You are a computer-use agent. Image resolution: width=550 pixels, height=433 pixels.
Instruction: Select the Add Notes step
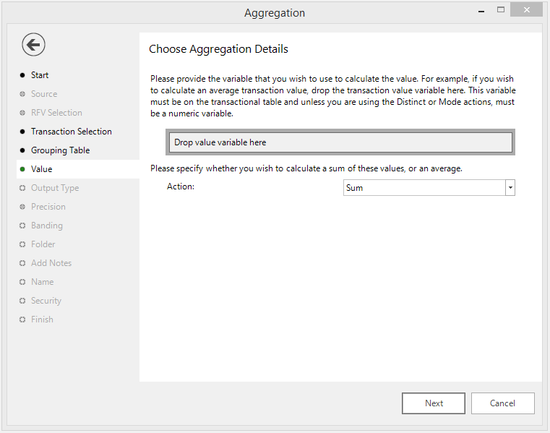pyautogui.click(x=51, y=263)
